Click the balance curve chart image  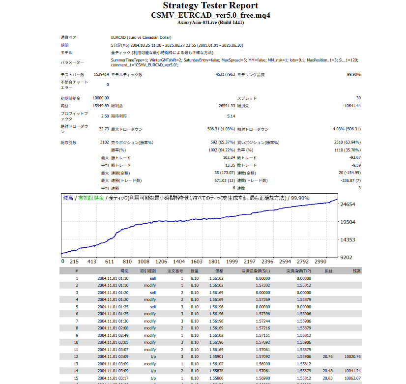pyautogui.click(x=199, y=226)
